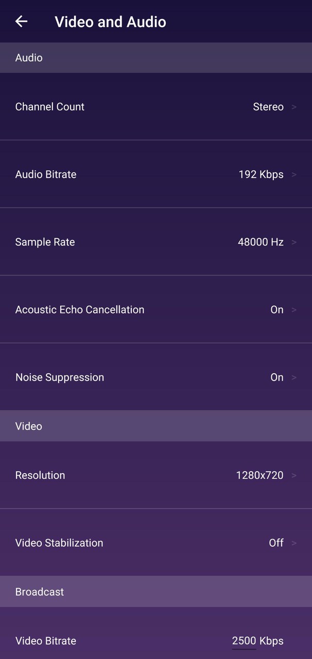Select the 192 Kbps audio bitrate setting
312x659 pixels.
pyautogui.click(x=261, y=174)
